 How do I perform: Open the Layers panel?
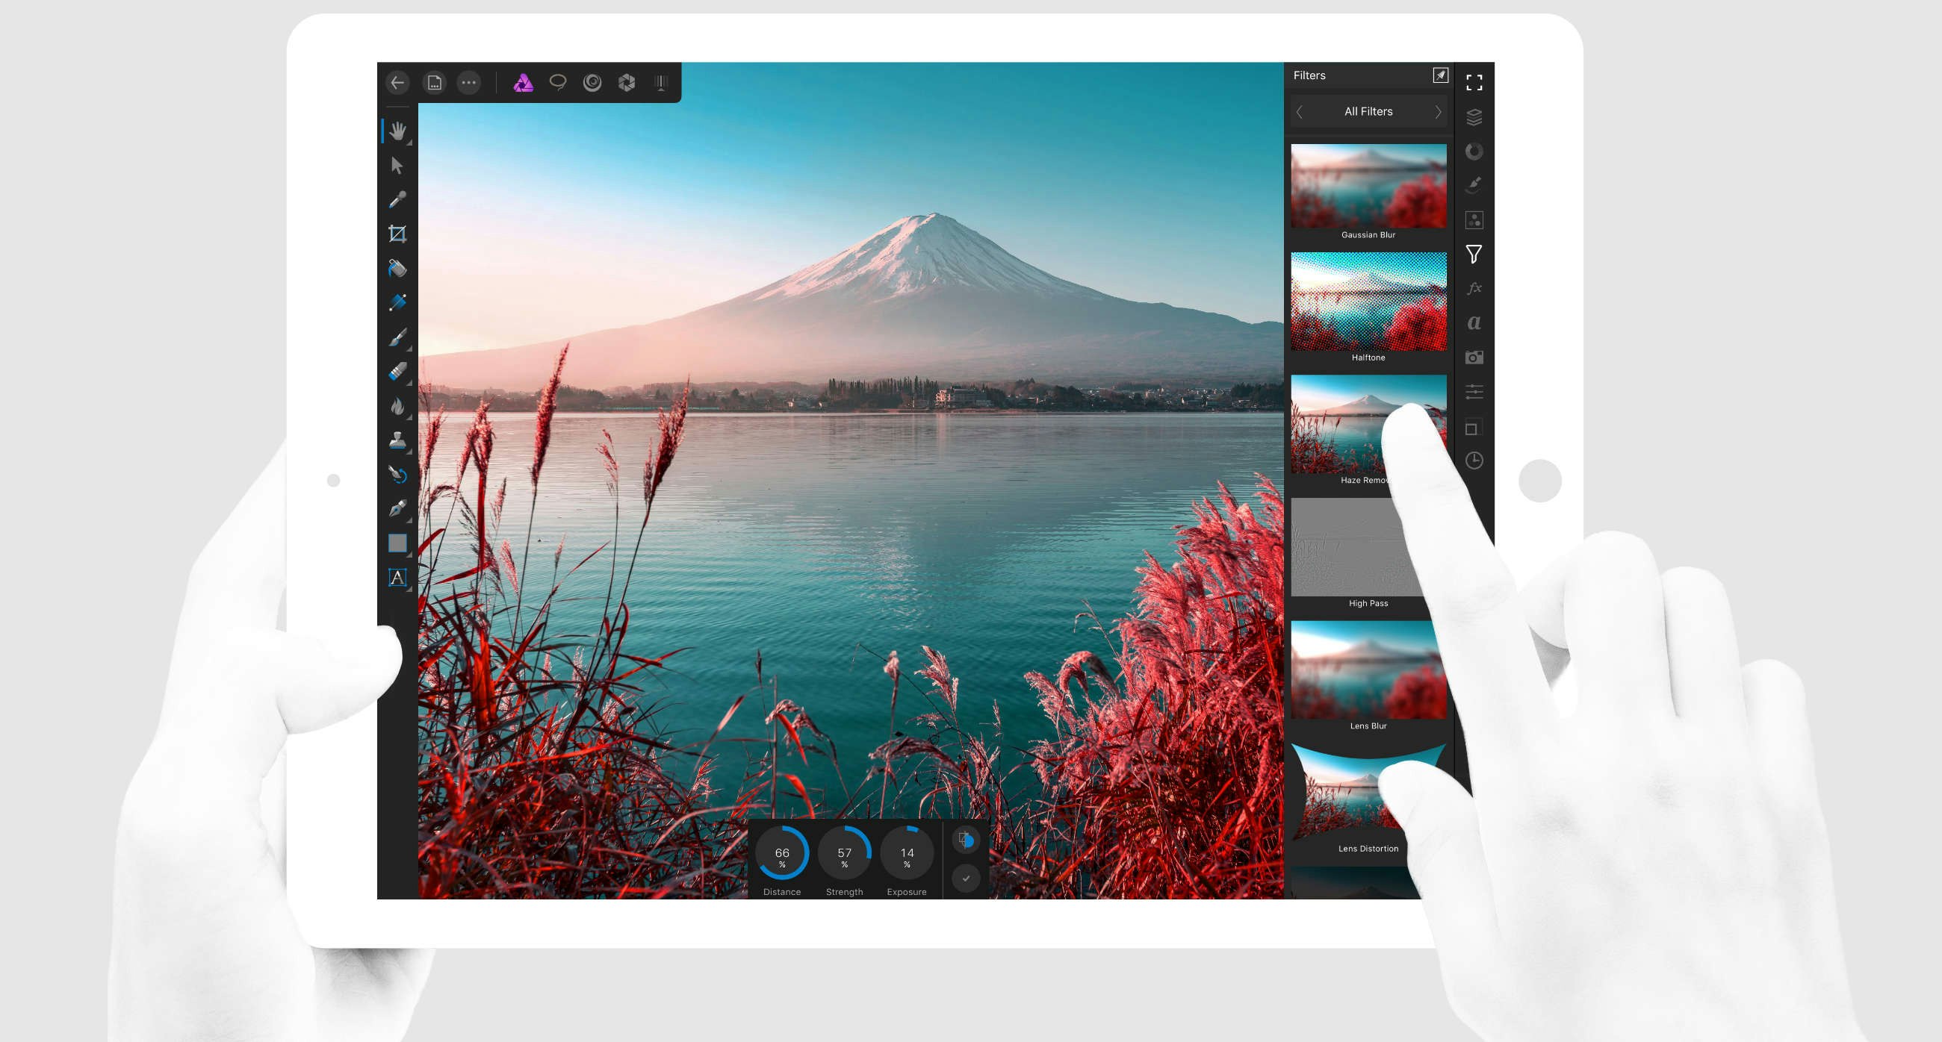pos(1474,116)
